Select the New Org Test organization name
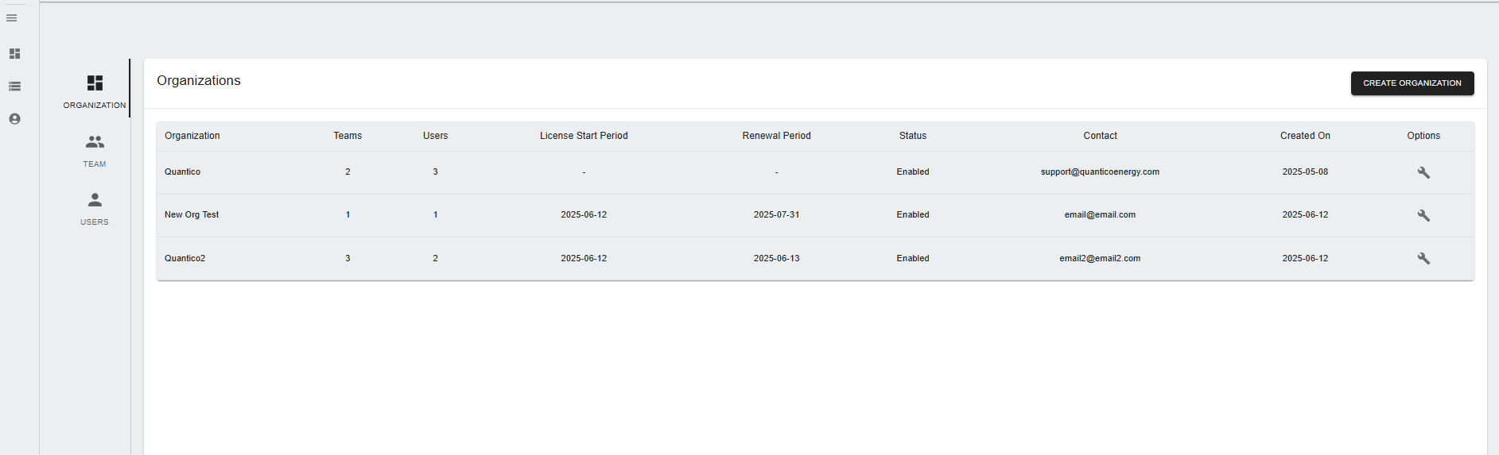1499x455 pixels. point(192,214)
